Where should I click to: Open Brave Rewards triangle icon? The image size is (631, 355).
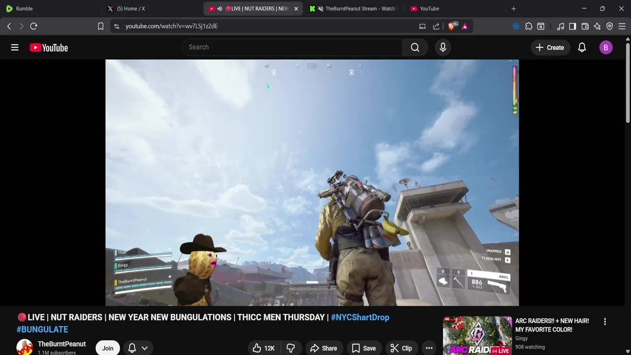(x=465, y=26)
